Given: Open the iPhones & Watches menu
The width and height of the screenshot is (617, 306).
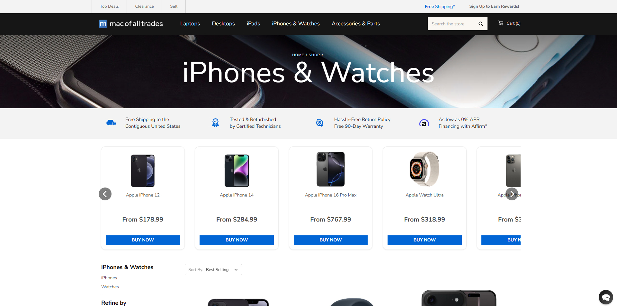Looking at the screenshot, I should coord(296,24).
